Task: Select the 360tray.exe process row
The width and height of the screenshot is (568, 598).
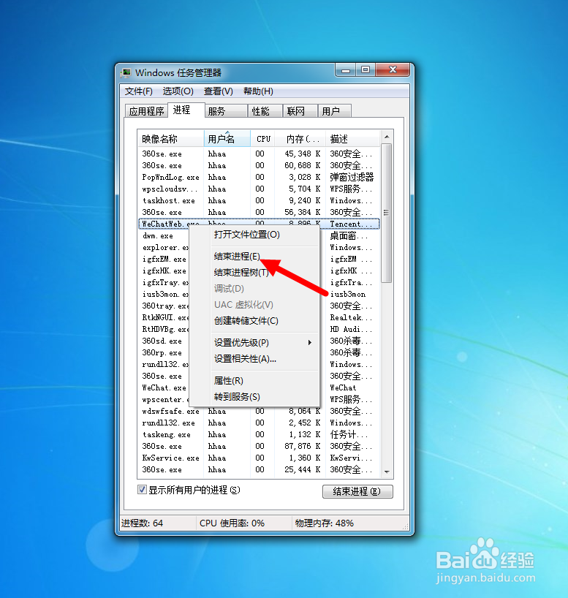Action: click(259, 306)
